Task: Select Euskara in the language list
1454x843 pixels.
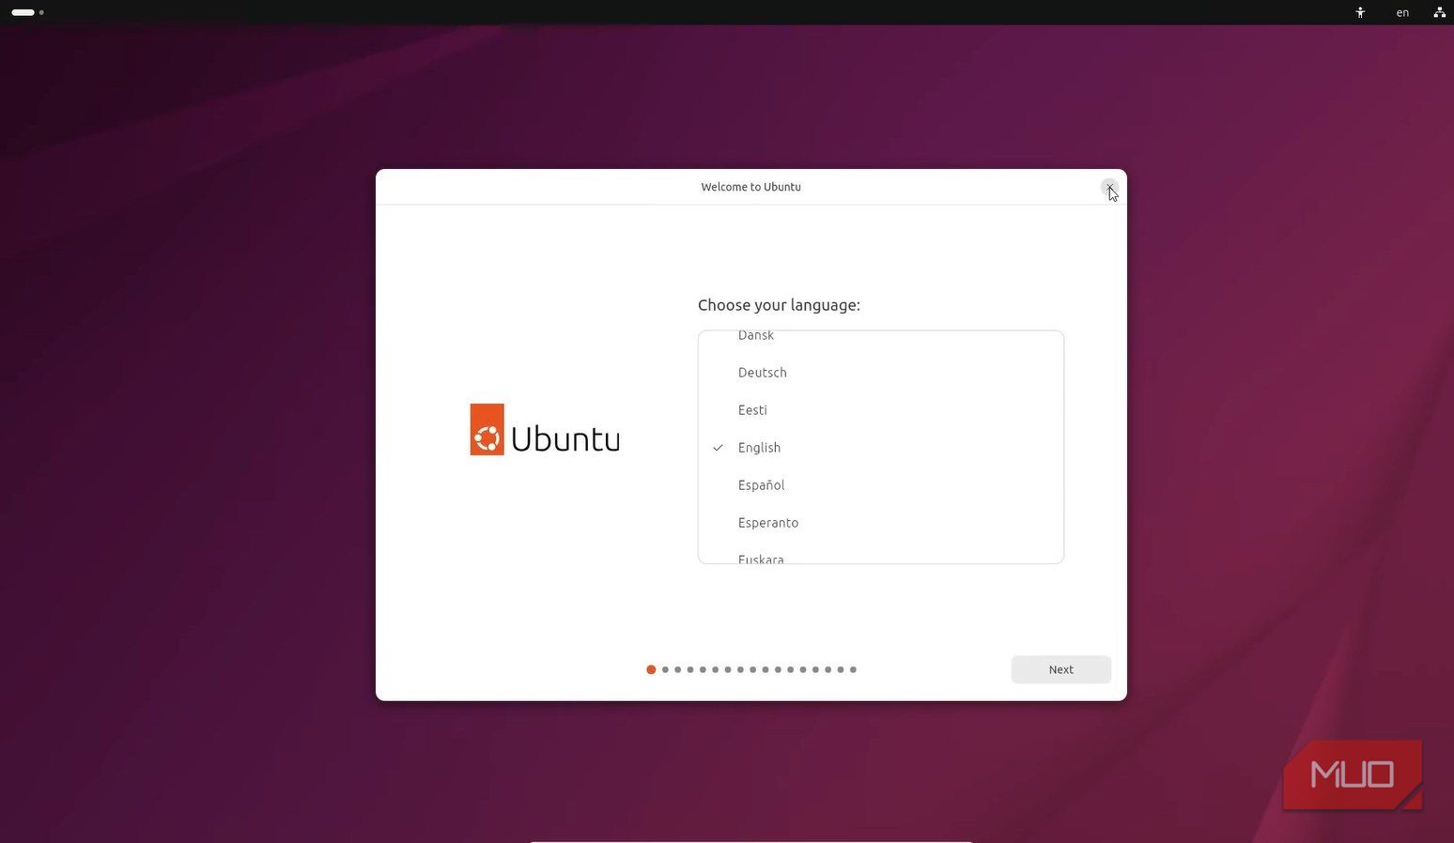Action: point(881,553)
